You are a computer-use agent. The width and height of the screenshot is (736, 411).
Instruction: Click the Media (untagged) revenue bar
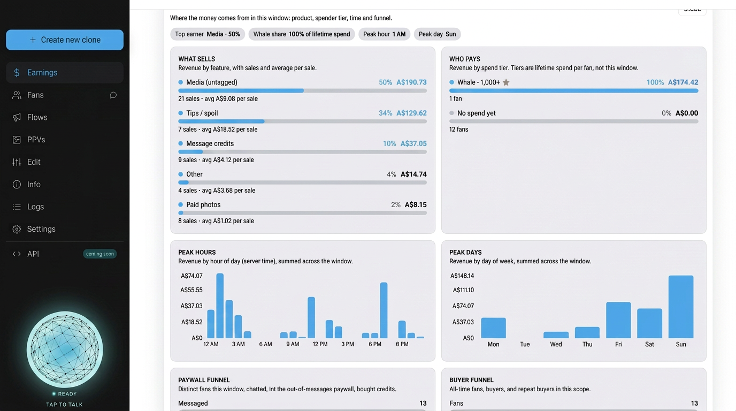(303, 91)
